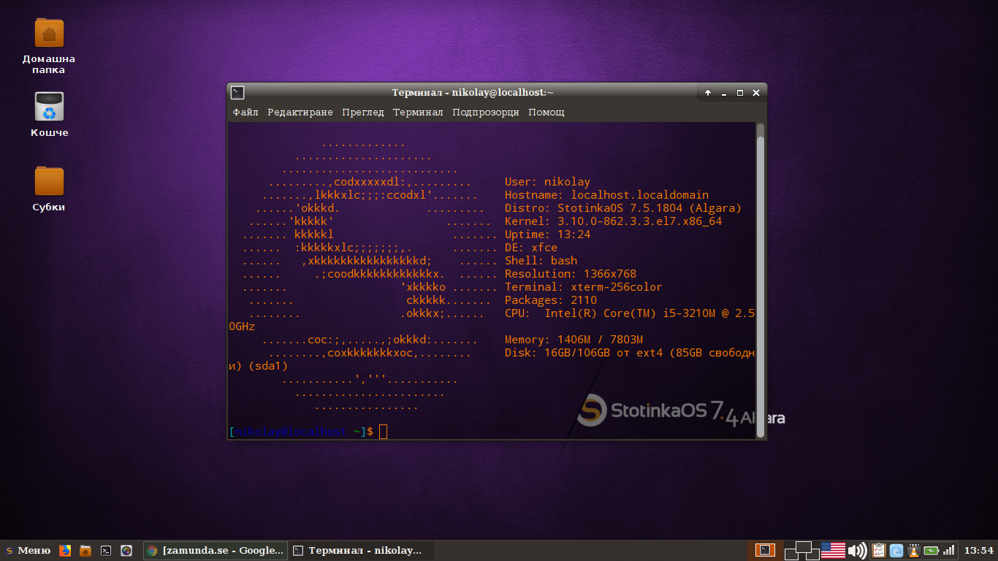Click the blue refresh-arrow tray icon
998x561 pixels.
[896, 551]
